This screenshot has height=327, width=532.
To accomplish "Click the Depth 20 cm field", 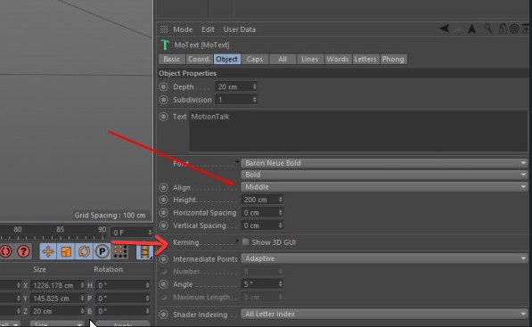I will pyautogui.click(x=236, y=86).
